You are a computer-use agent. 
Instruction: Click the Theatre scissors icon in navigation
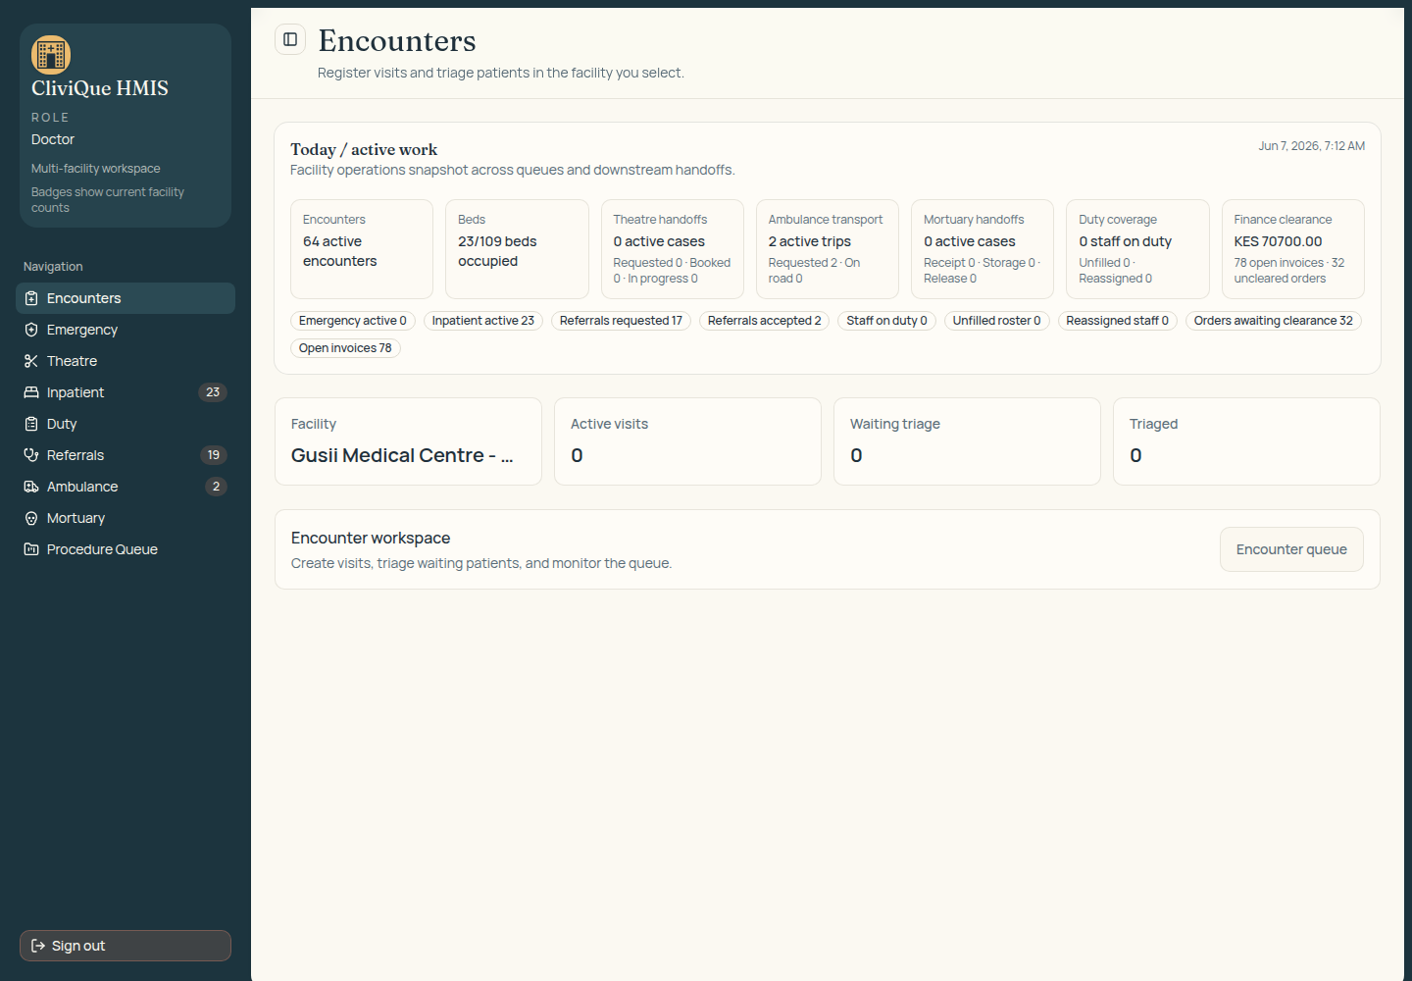pyautogui.click(x=31, y=361)
